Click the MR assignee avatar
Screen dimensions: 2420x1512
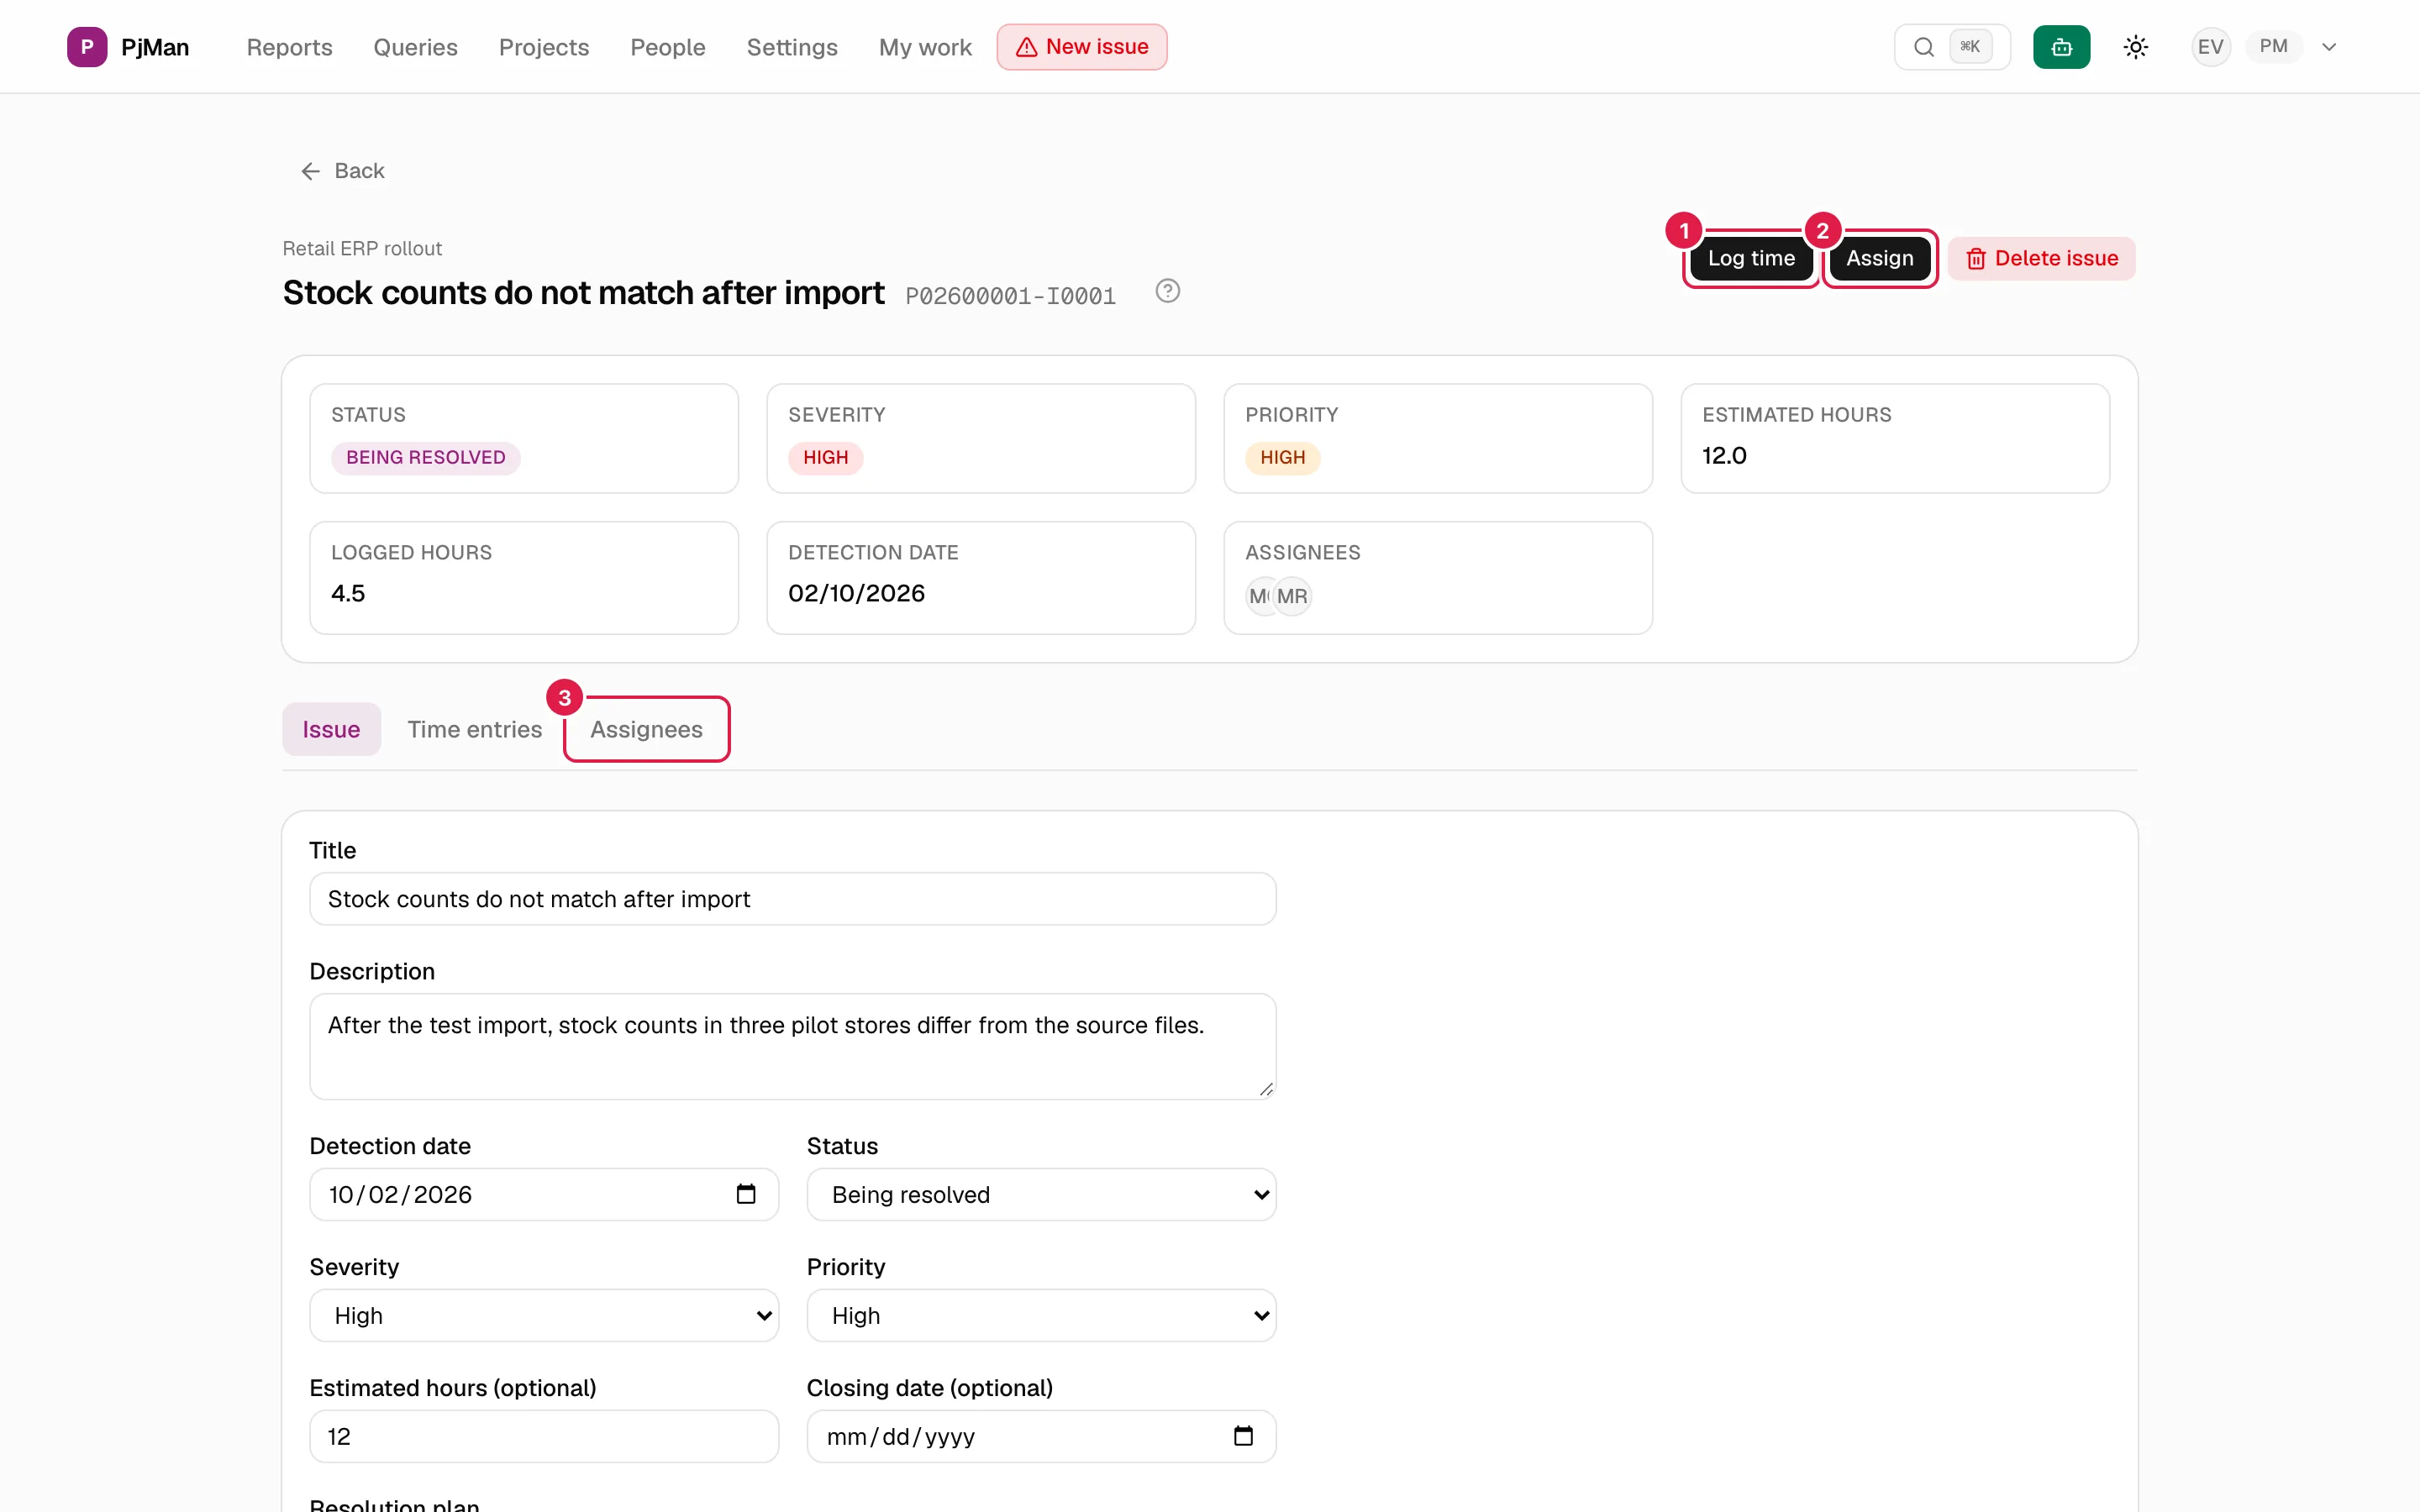(x=1292, y=596)
